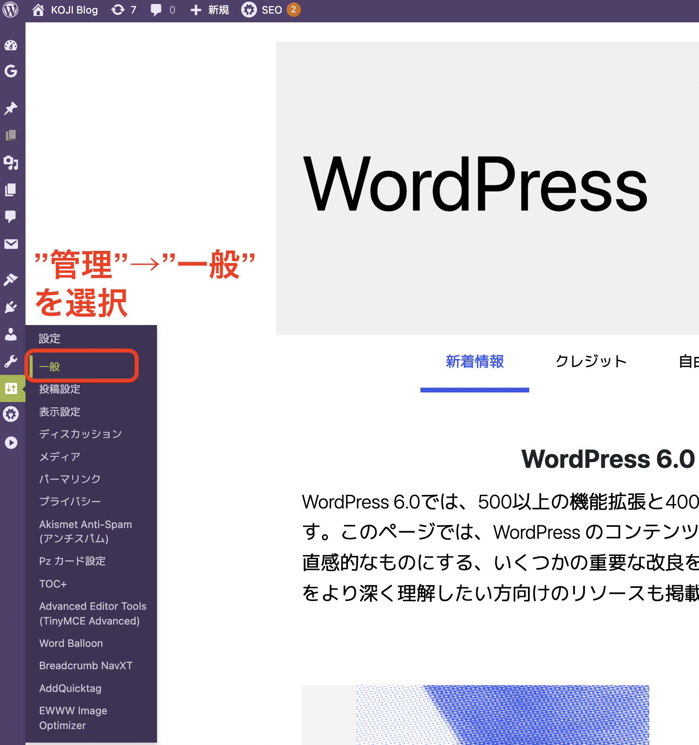Click the plus icon for 新規
The width and height of the screenshot is (699, 745).
tap(196, 10)
